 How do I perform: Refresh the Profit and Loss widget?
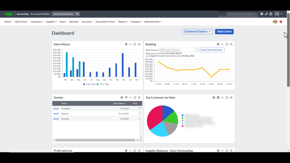click(135, 151)
